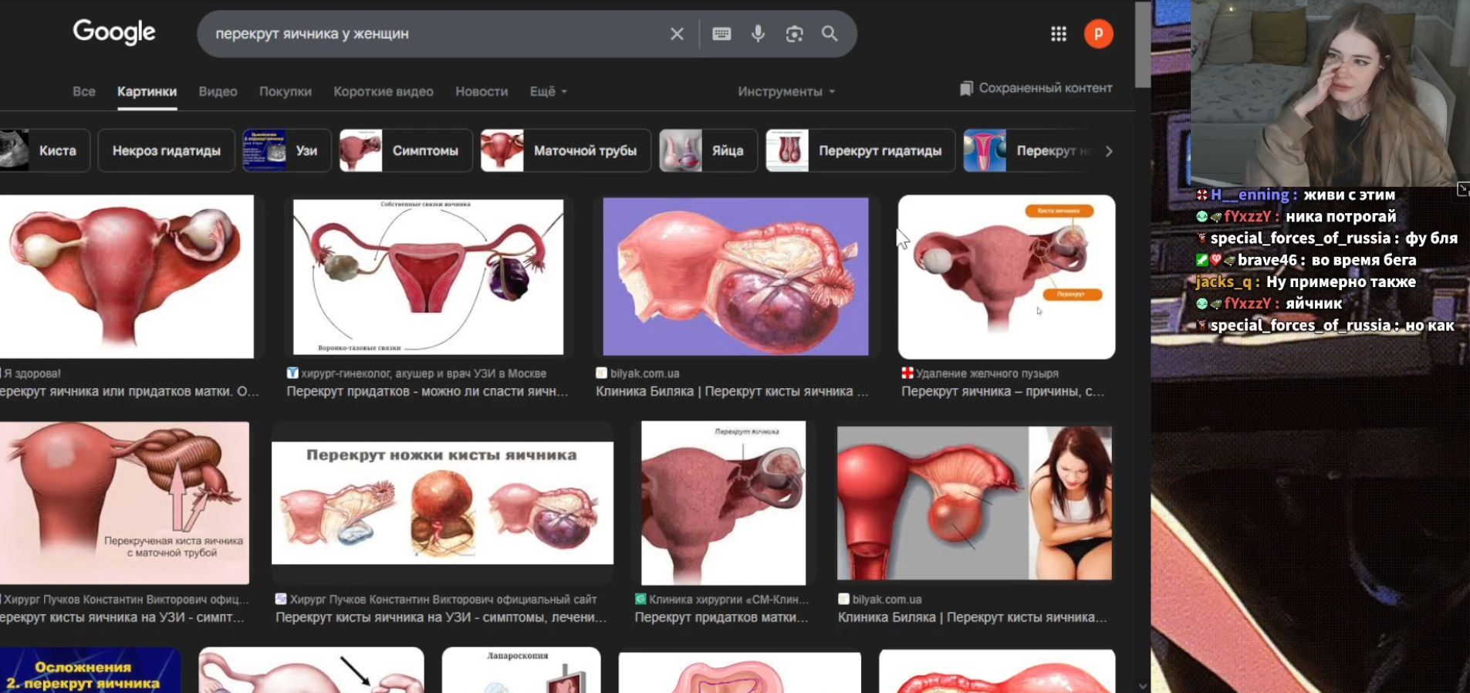Open the orange account avatar
This screenshot has width=1470, height=693.
pos(1098,34)
